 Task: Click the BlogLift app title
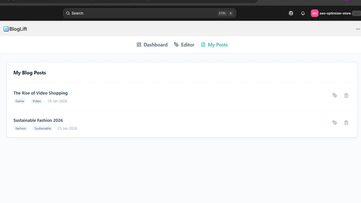point(18,29)
